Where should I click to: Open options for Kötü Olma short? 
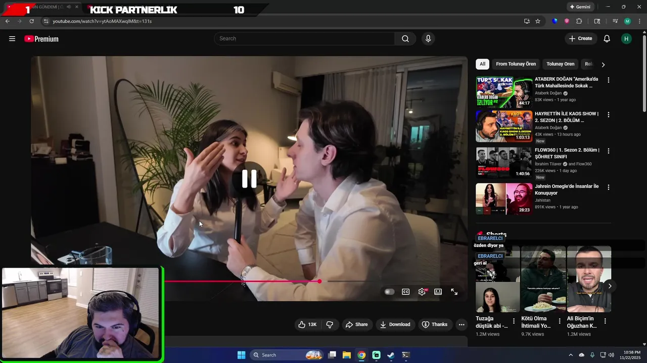(x=560, y=321)
